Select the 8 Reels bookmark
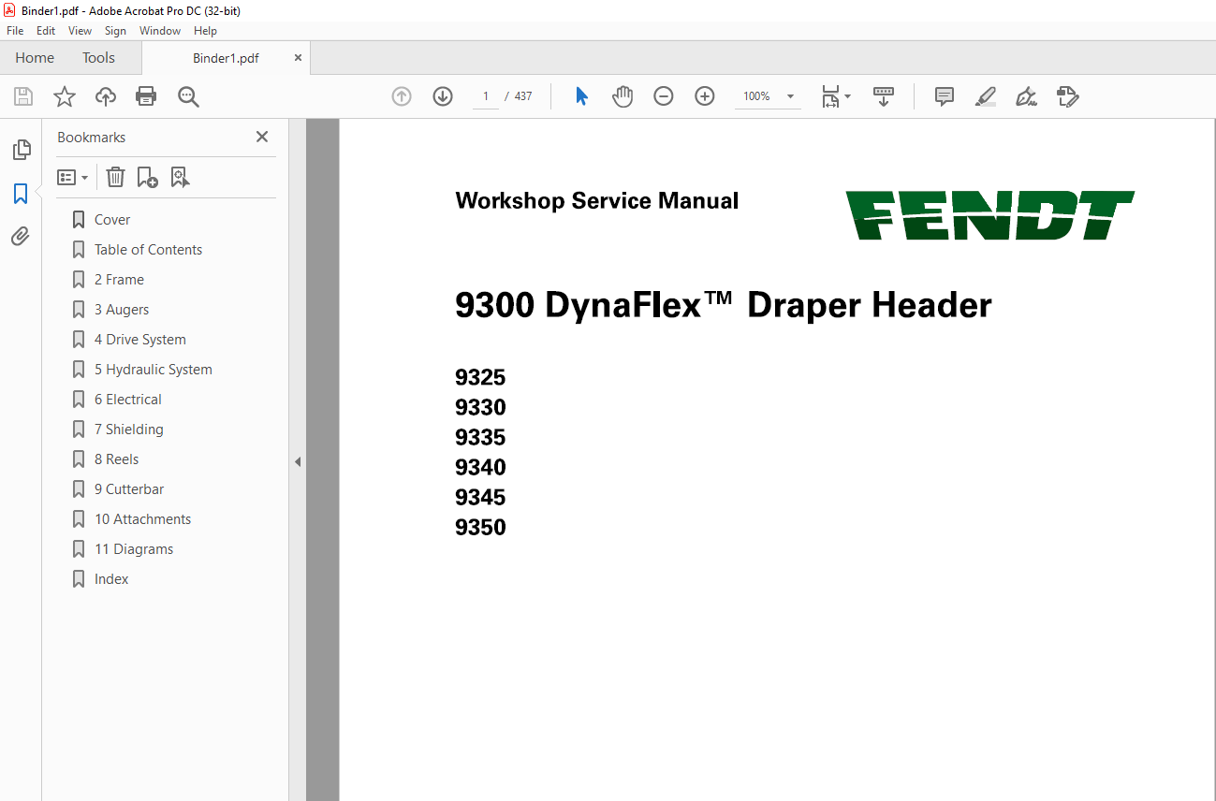 [116, 459]
